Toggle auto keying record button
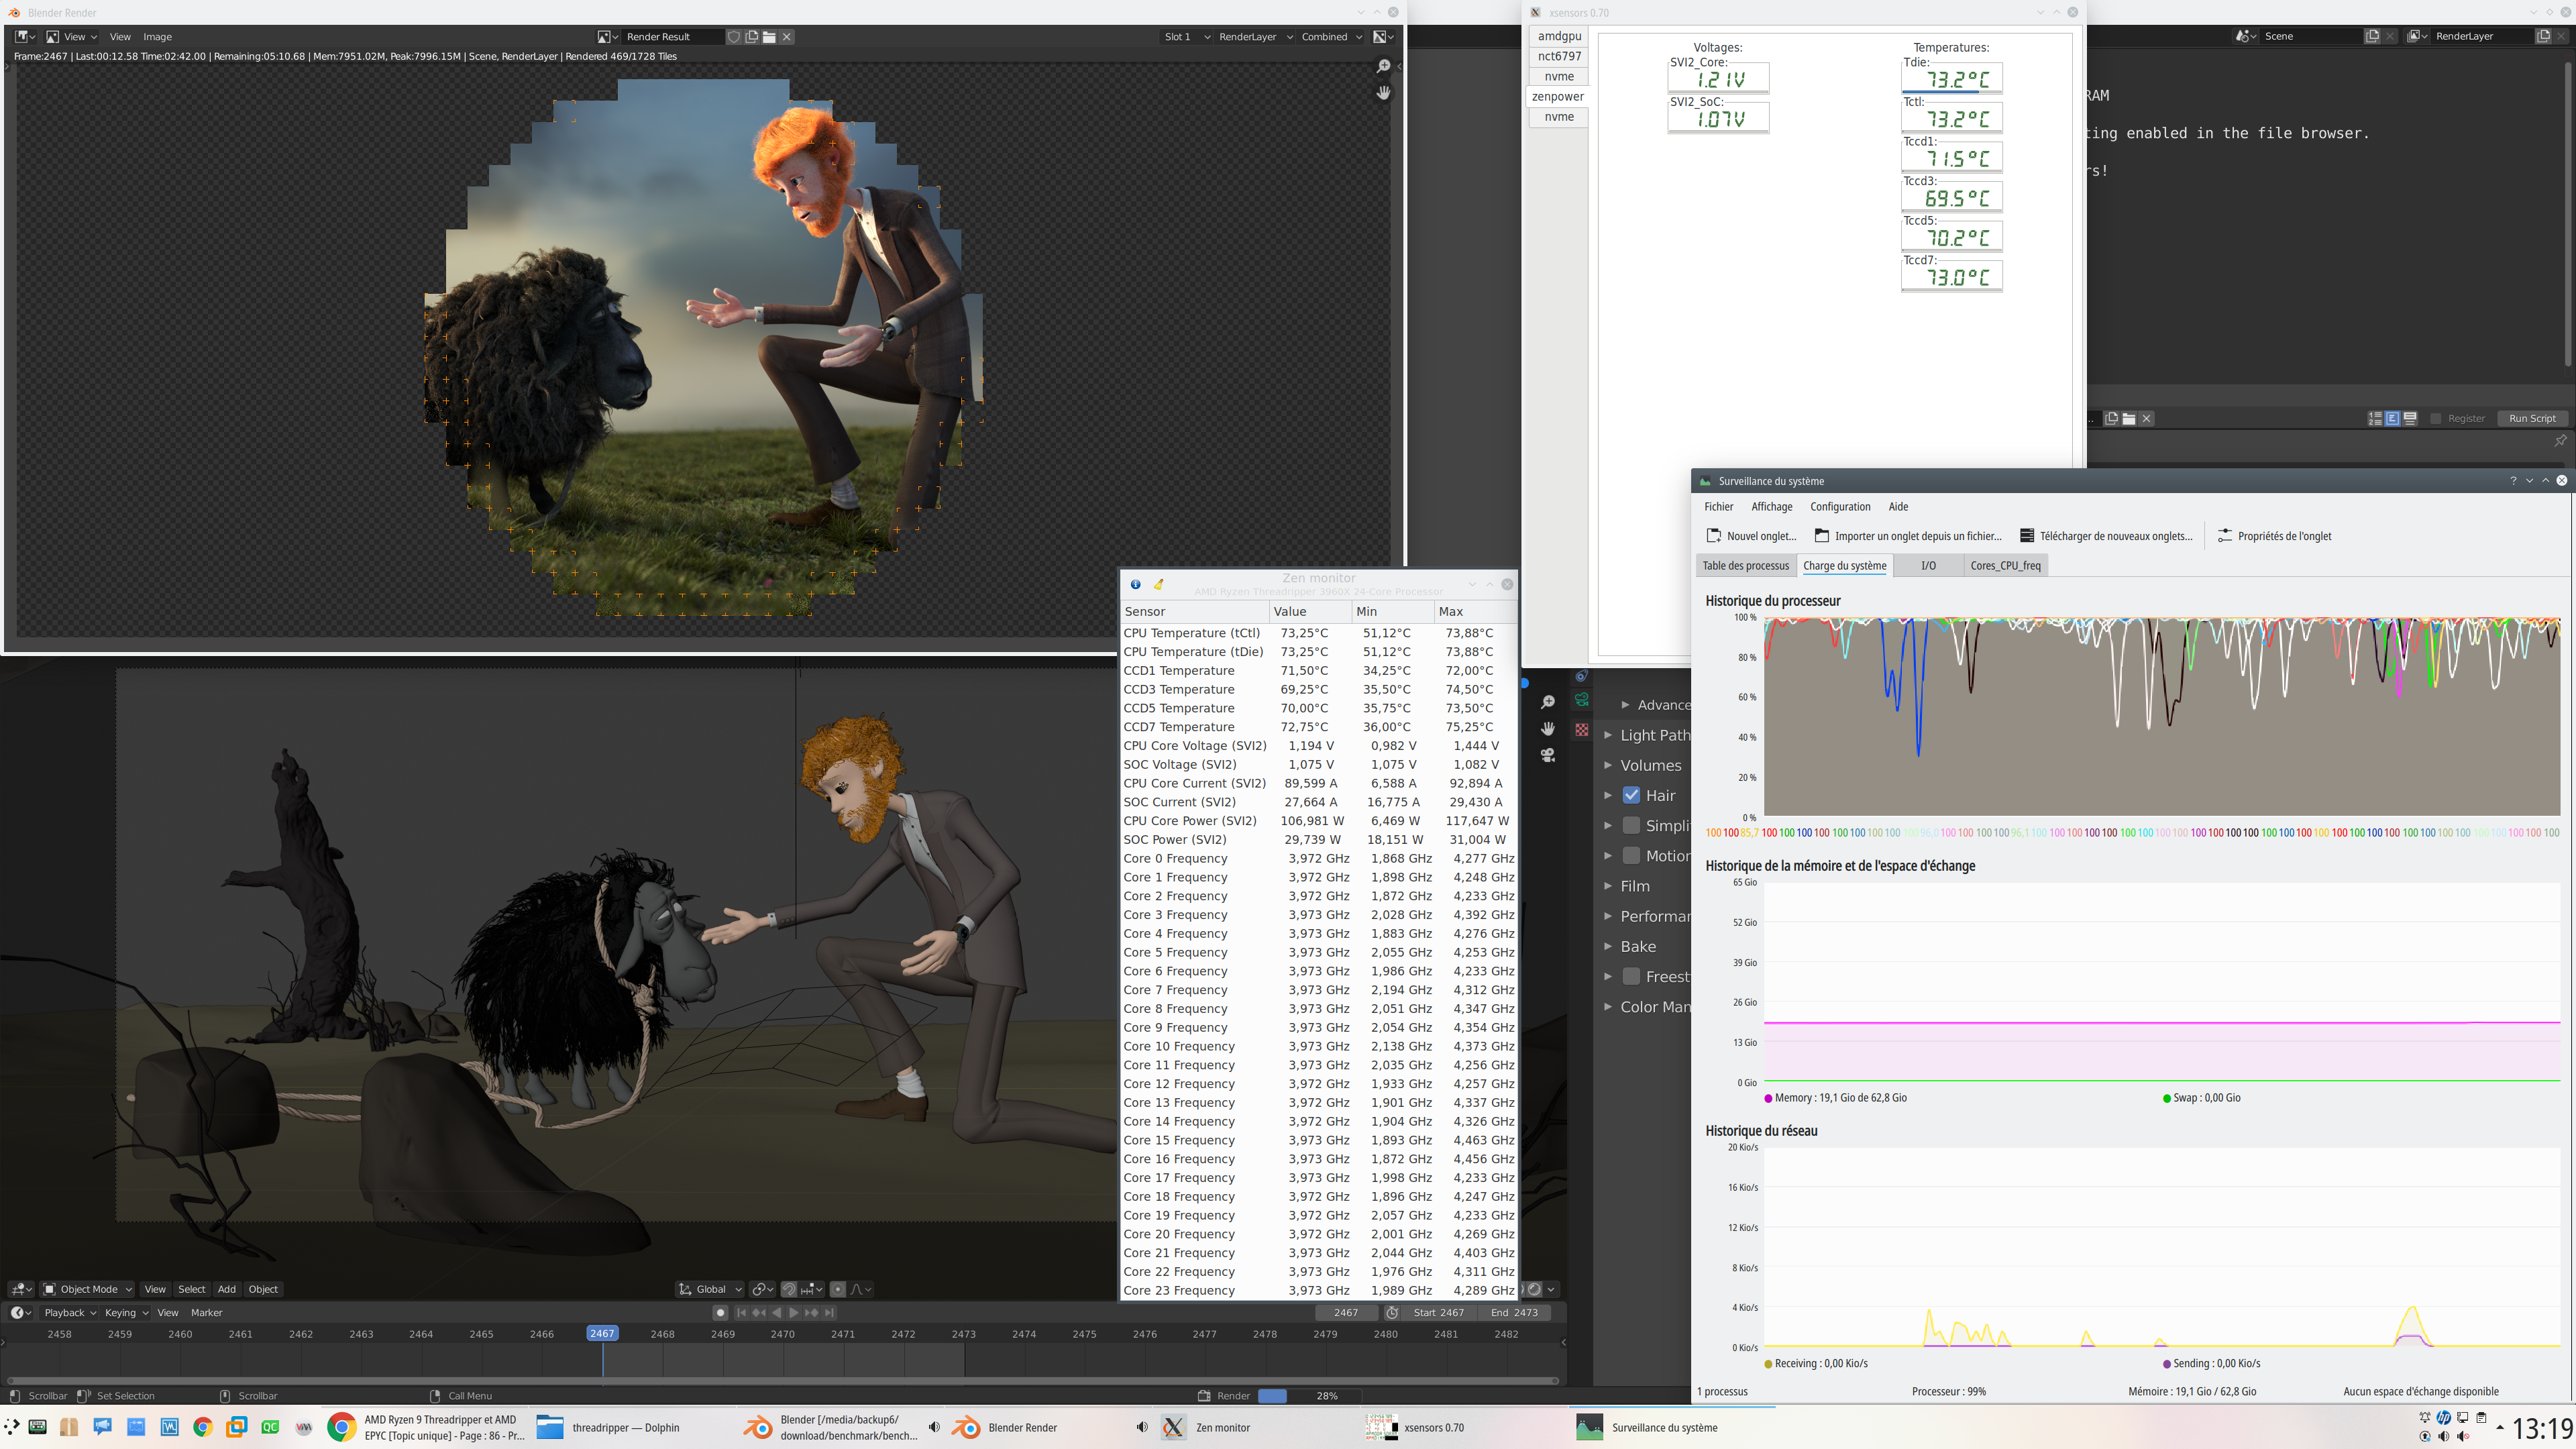Screen dimensions: 2576x1449 [x=720, y=1313]
